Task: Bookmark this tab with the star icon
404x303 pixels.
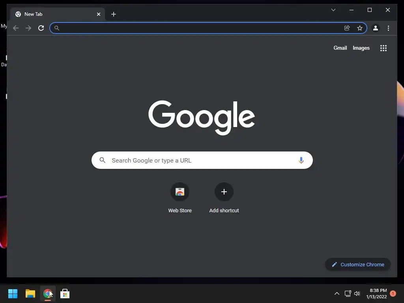Action: [360, 28]
